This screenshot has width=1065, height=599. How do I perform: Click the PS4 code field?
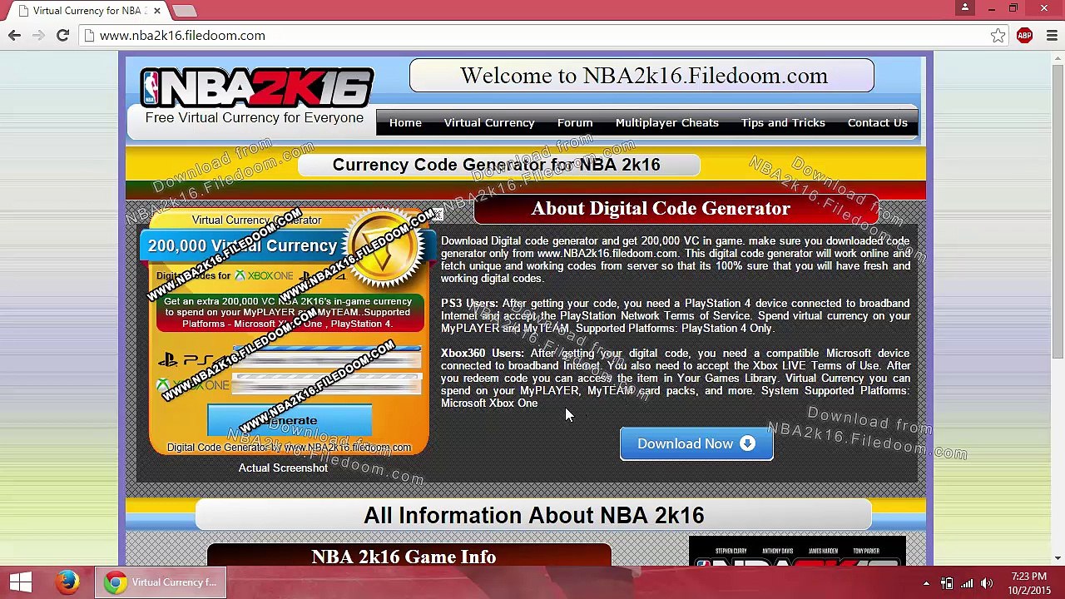click(x=327, y=359)
